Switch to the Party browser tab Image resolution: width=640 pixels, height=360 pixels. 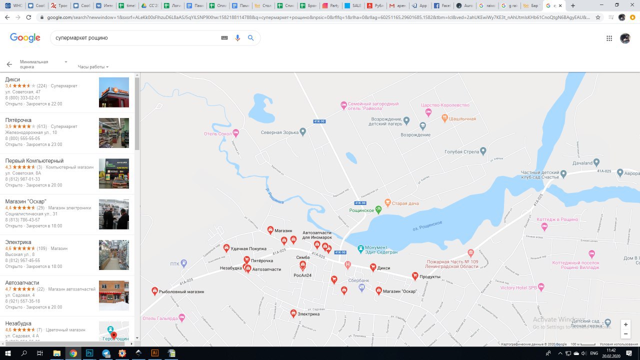tap(330, 5)
